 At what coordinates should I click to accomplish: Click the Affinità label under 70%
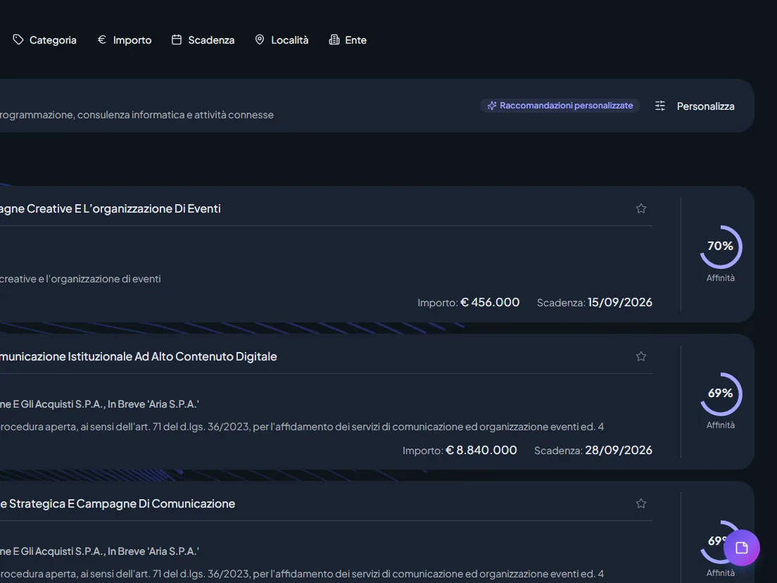pos(721,278)
